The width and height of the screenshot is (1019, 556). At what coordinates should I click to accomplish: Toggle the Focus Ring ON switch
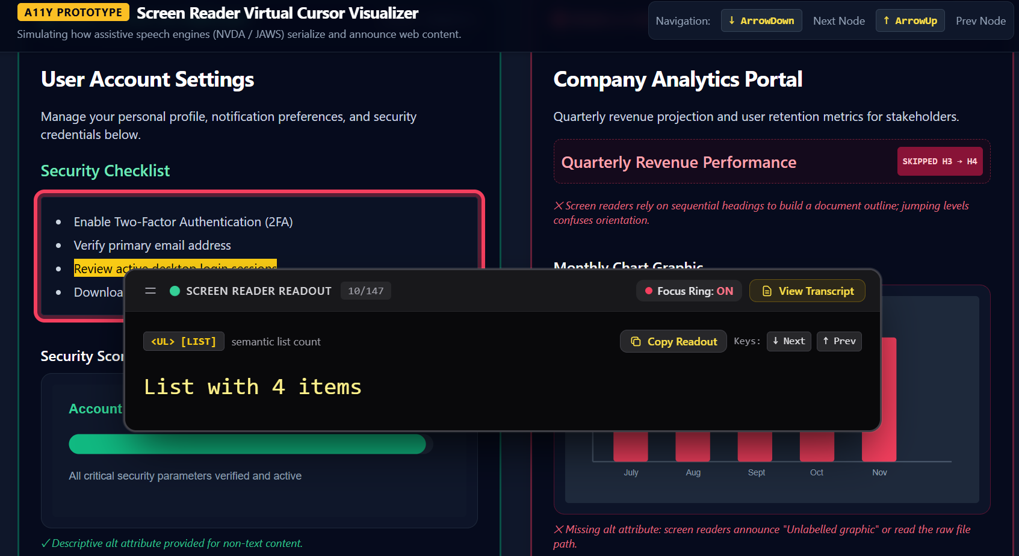(689, 291)
